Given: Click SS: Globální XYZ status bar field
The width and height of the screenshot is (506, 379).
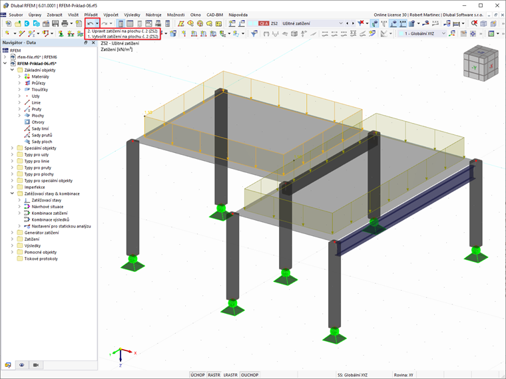Looking at the screenshot, I should pyautogui.click(x=353, y=375).
